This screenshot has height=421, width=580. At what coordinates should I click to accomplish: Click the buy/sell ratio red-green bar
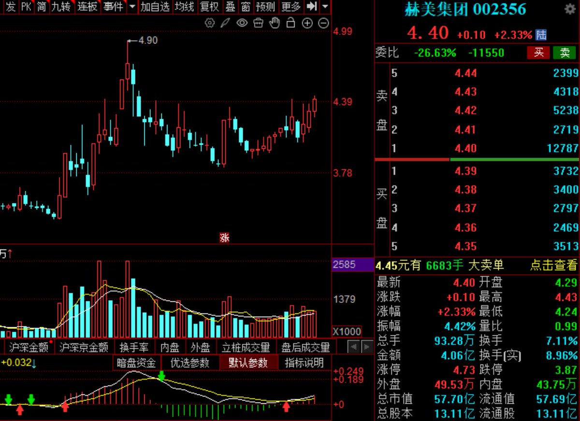(x=477, y=159)
